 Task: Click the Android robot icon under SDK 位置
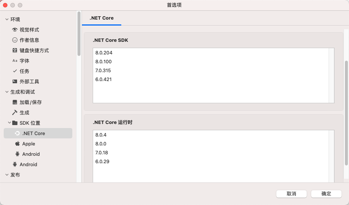17,154
